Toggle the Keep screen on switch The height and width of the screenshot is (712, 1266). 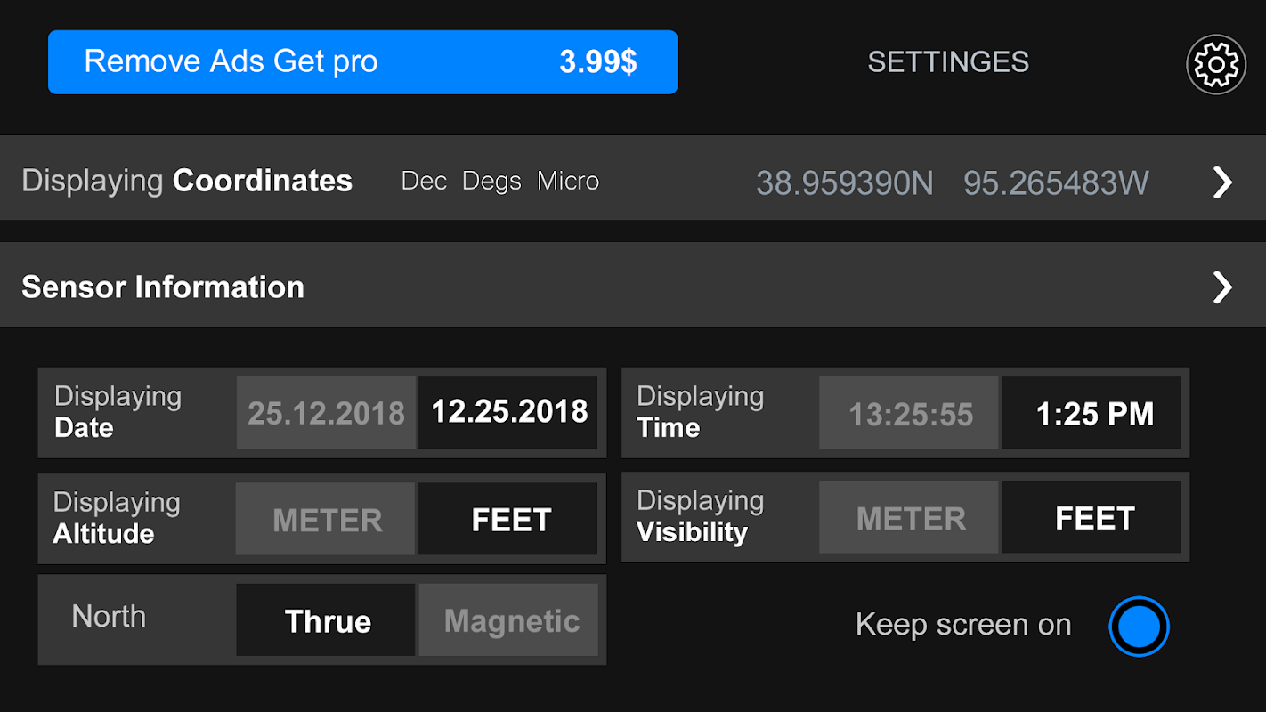coord(1139,627)
